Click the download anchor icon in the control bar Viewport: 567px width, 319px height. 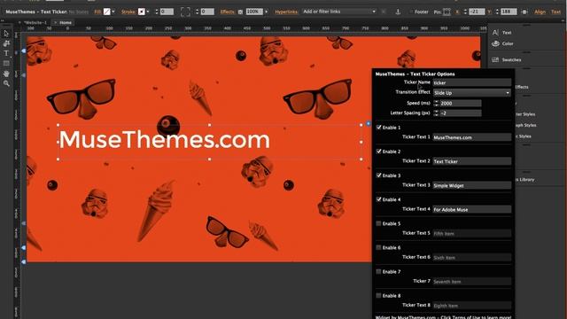(x=398, y=12)
